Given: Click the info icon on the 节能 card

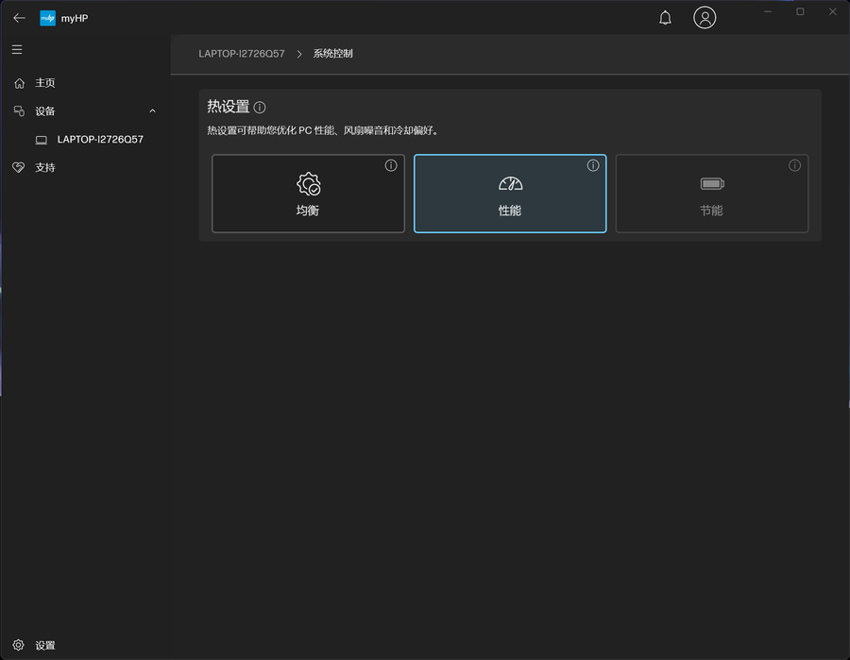Looking at the screenshot, I should tap(794, 165).
